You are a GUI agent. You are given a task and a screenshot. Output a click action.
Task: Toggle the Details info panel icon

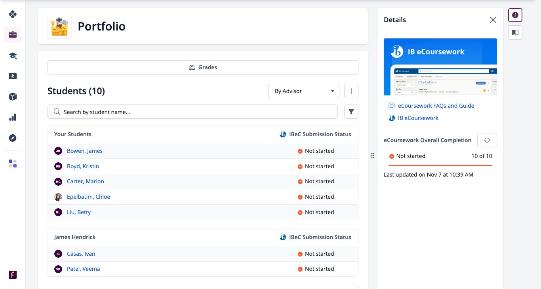(x=515, y=15)
